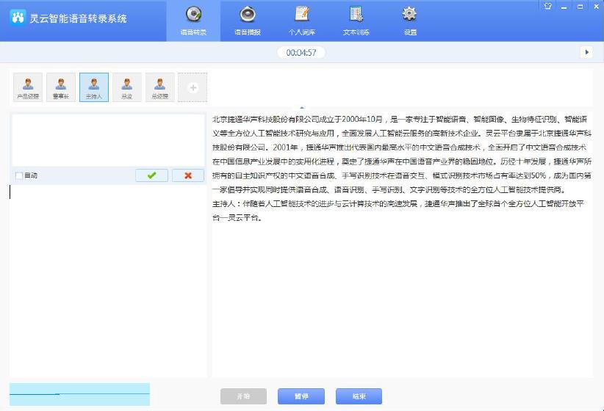
Task: Open the 文本训练 text training icon
Action: point(356,21)
